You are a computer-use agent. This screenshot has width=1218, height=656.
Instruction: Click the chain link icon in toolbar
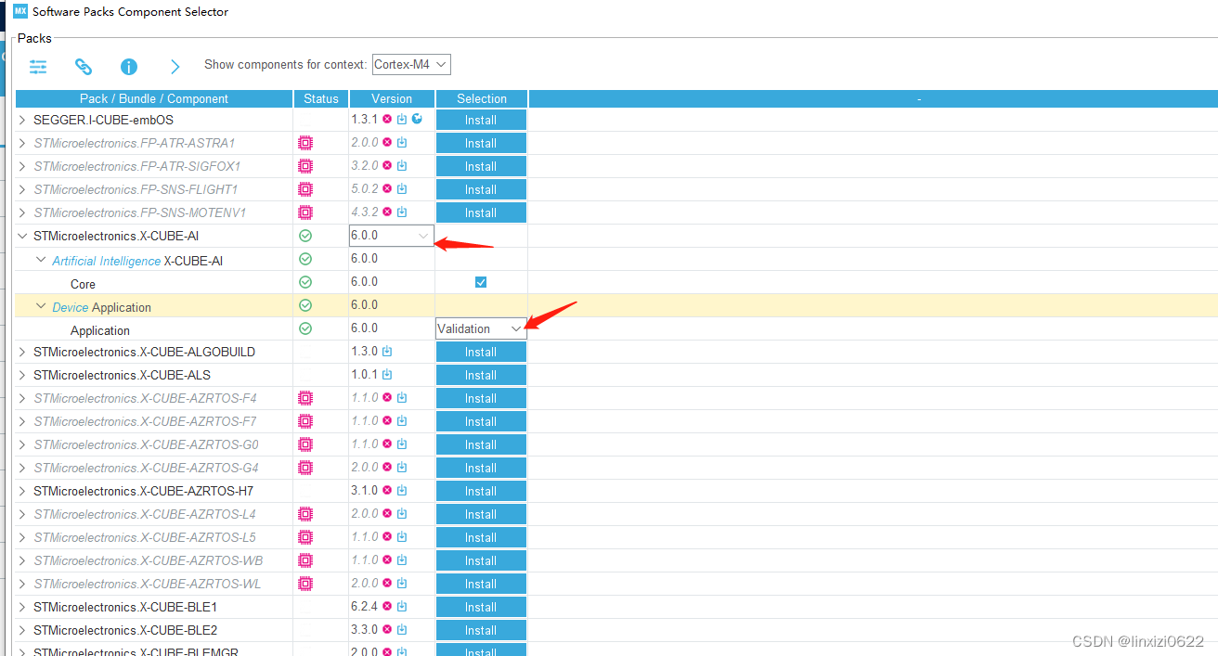point(84,67)
